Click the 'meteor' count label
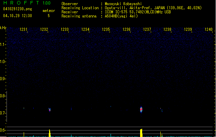The width and height of the screenshot is (216, 137). point(49,11)
